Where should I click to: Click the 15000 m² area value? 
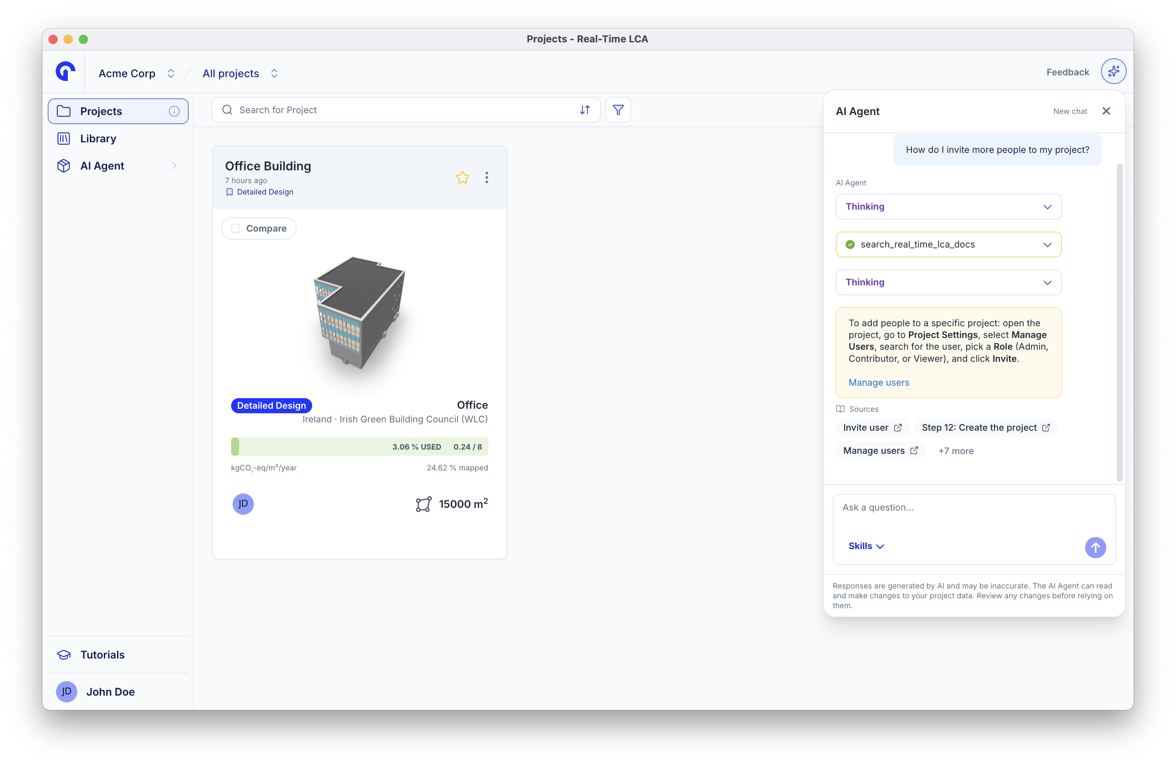tap(463, 503)
